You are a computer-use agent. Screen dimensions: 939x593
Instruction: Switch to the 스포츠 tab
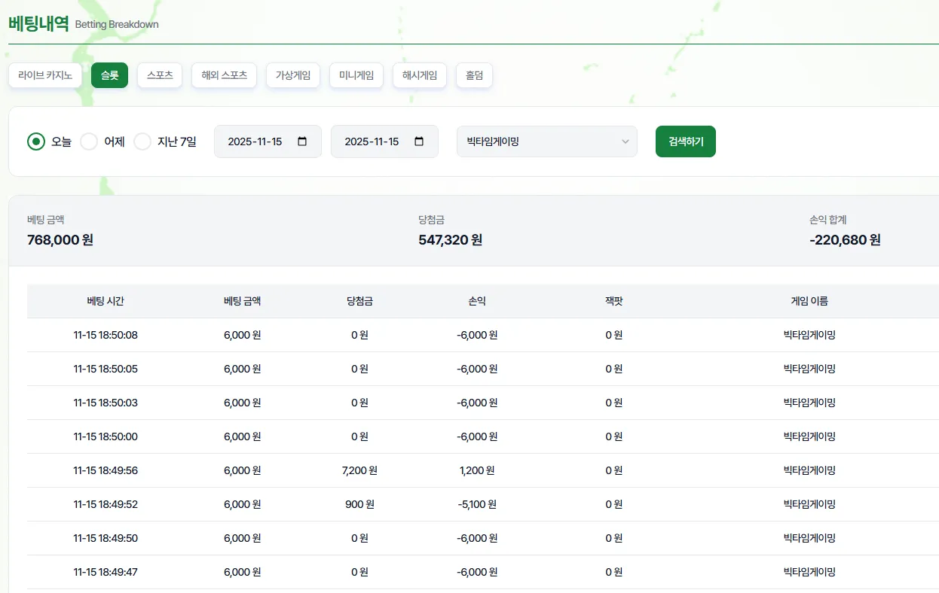[x=160, y=75]
